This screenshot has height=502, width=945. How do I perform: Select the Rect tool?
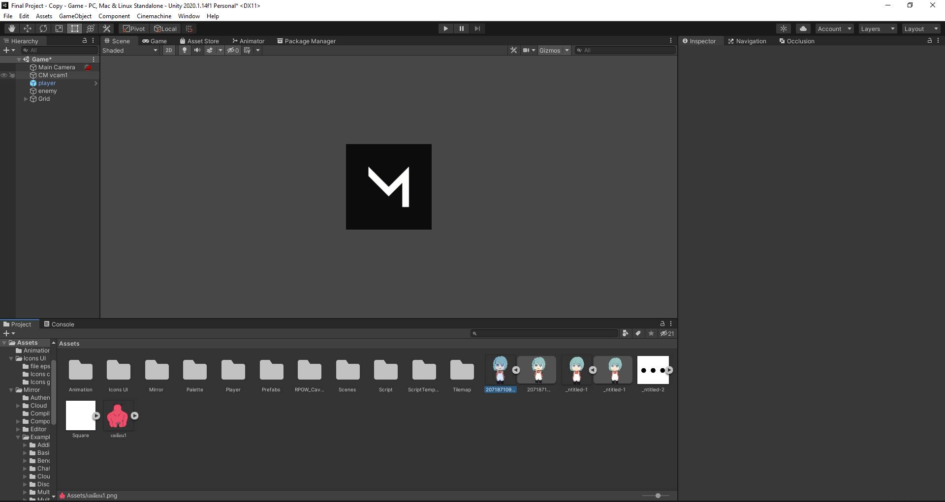click(x=75, y=29)
